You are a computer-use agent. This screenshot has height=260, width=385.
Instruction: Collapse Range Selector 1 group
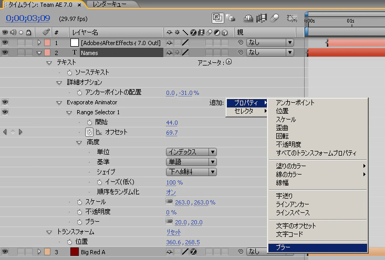click(x=69, y=113)
